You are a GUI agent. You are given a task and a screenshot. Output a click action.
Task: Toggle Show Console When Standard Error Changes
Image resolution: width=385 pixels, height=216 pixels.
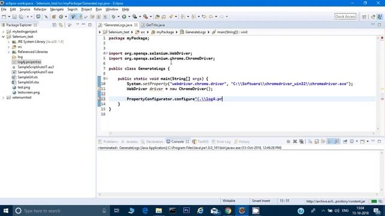coord(336,142)
